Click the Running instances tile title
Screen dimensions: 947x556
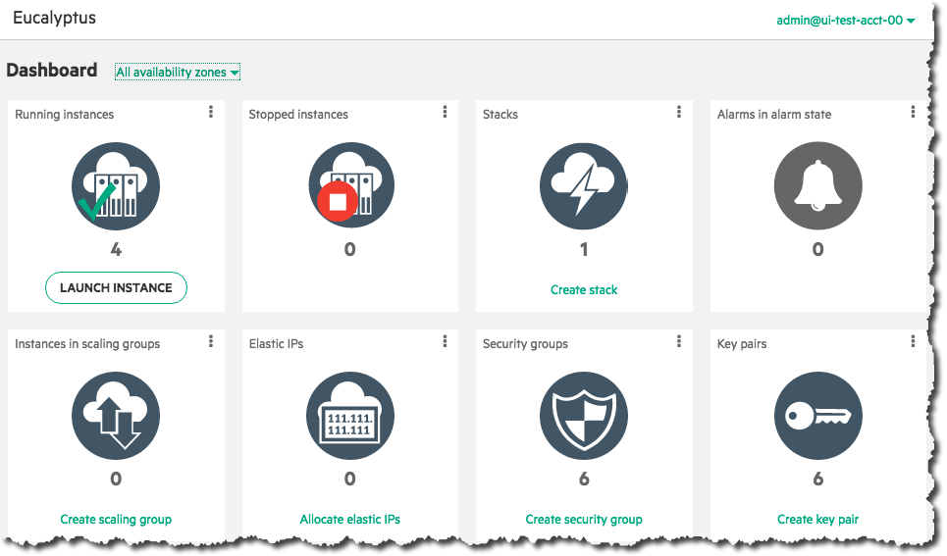(64, 114)
